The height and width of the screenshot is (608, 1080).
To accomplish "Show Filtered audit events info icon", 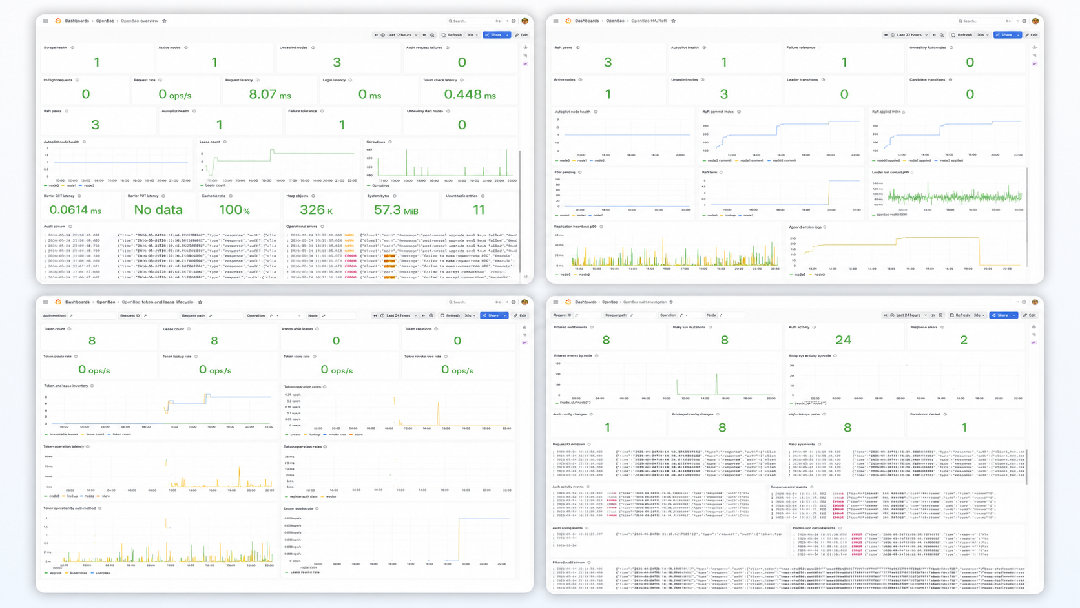I will (x=591, y=327).
